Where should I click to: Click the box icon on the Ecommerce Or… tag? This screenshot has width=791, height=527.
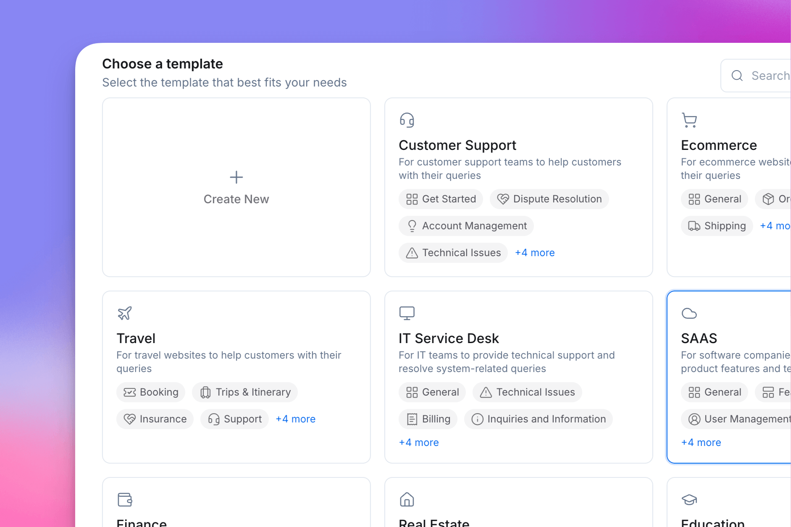(x=768, y=199)
